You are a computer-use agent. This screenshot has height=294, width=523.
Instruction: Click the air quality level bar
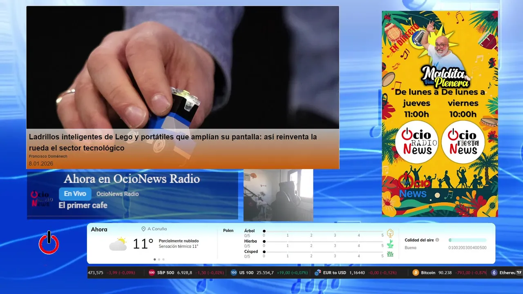(467, 240)
